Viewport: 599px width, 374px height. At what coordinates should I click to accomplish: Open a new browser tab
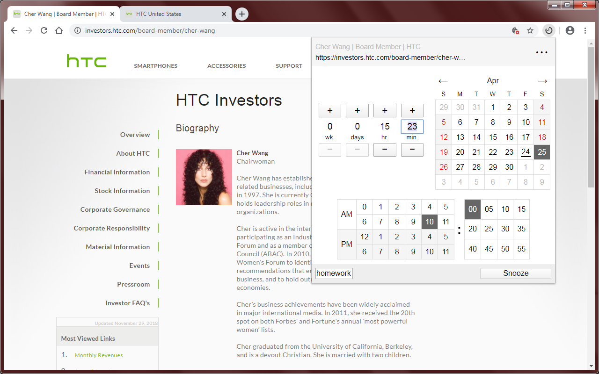[241, 14]
